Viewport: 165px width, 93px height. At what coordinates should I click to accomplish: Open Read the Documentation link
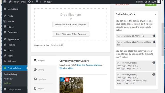tap(88, 65)
